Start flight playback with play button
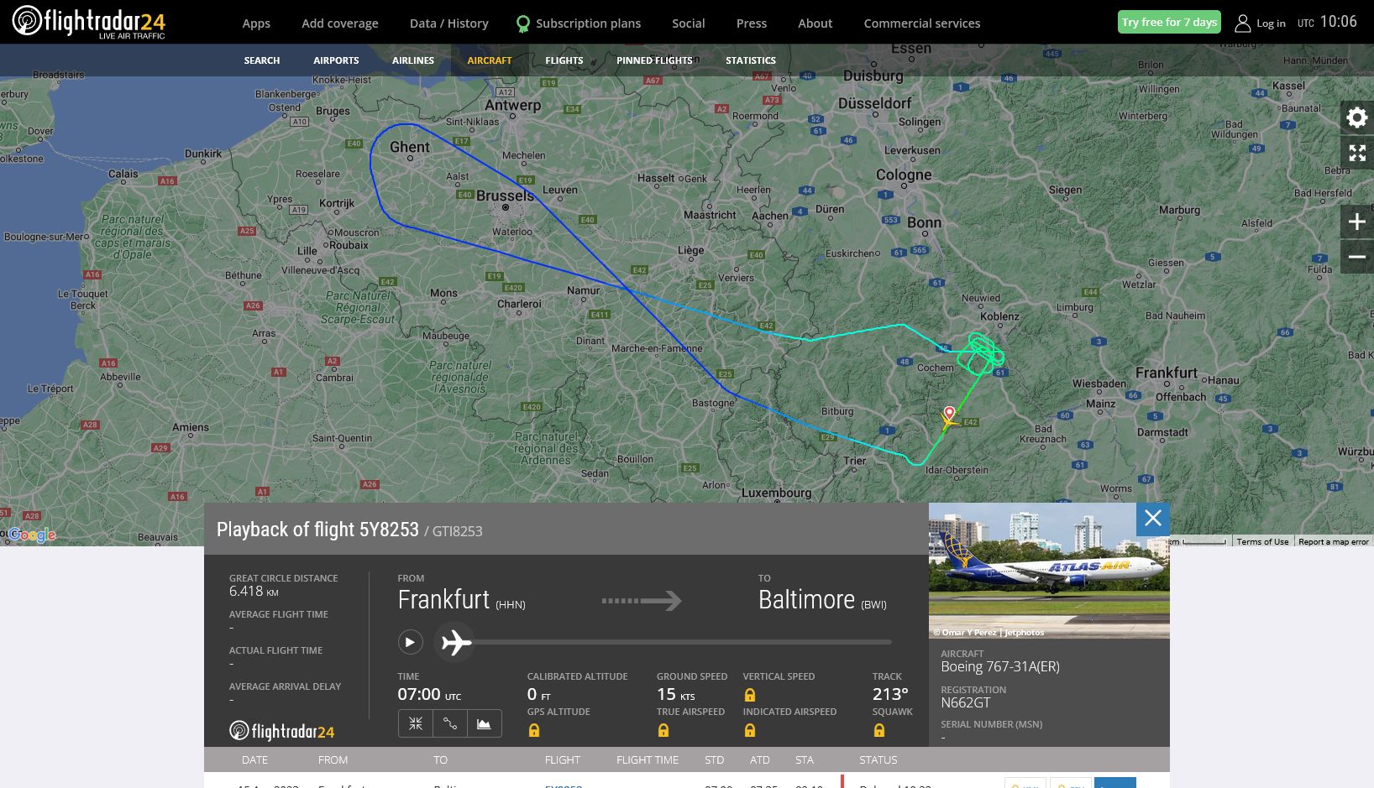The width and height of the screenshot is (1374, 788). pyautogui.click(x=410, y=643)
